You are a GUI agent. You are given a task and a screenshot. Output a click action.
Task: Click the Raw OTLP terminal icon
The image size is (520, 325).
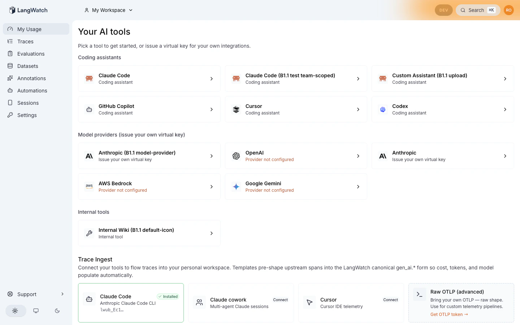419,295
